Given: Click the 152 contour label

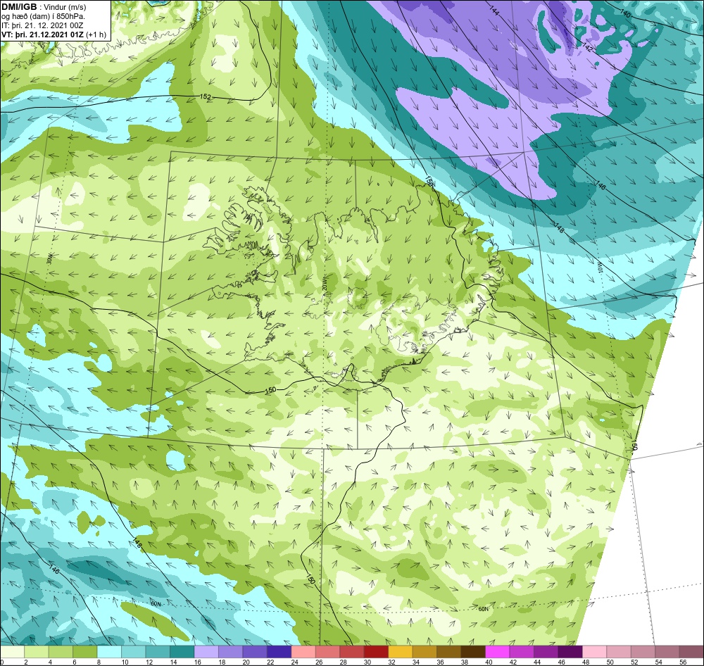Looking at the screenshot, I should click(205, 96).
